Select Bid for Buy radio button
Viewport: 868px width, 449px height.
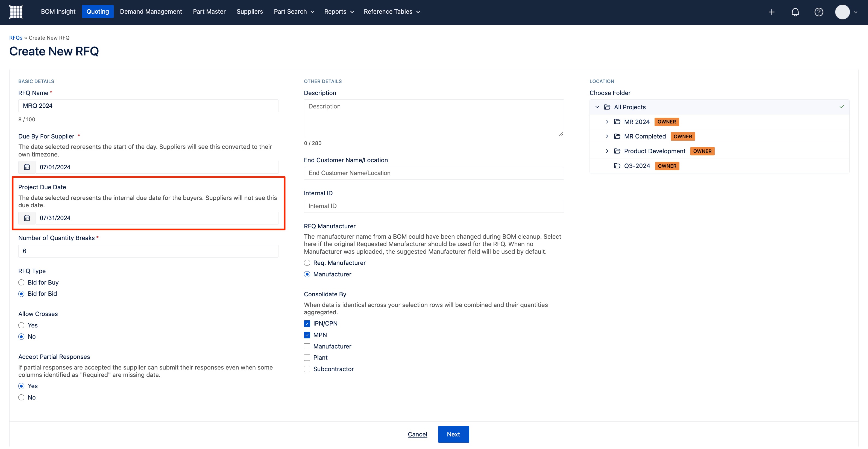click(x=22, y=282)
